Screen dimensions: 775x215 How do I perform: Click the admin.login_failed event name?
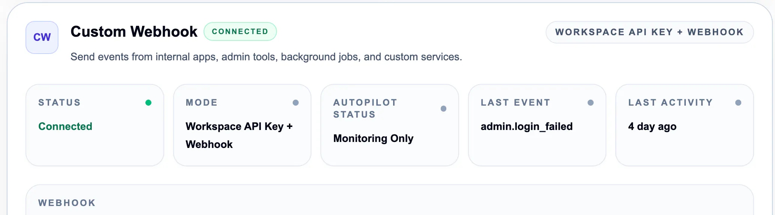[527, 127]
